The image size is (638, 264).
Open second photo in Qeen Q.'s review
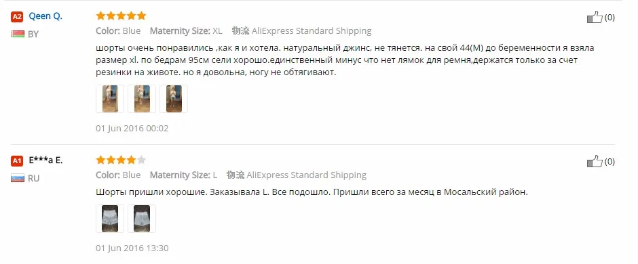142,99
